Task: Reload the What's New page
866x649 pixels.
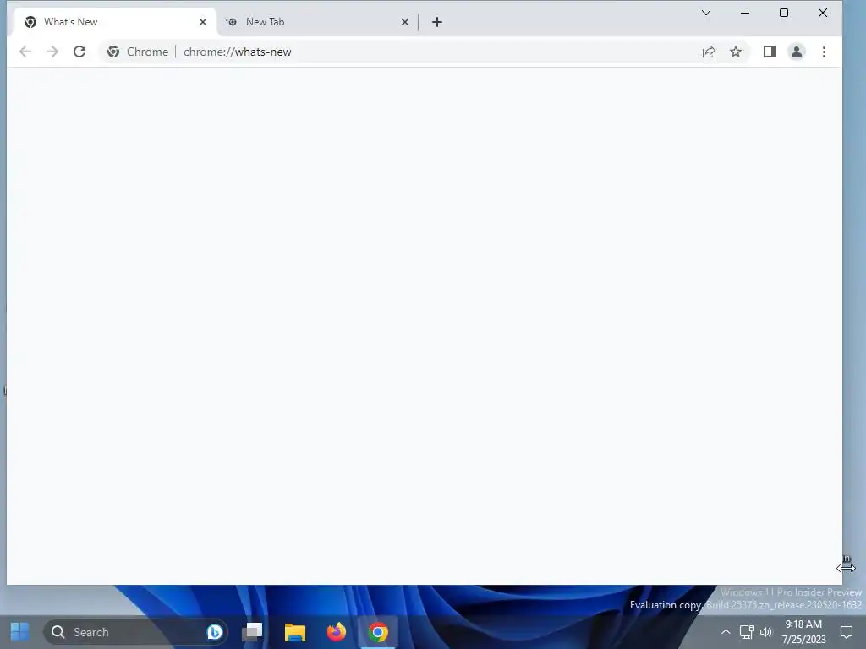Action: (79, 52)
